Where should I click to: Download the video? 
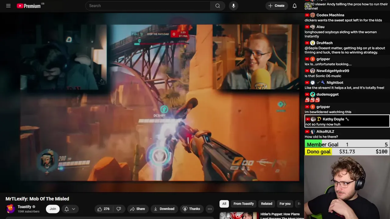(x=164, y=209)
